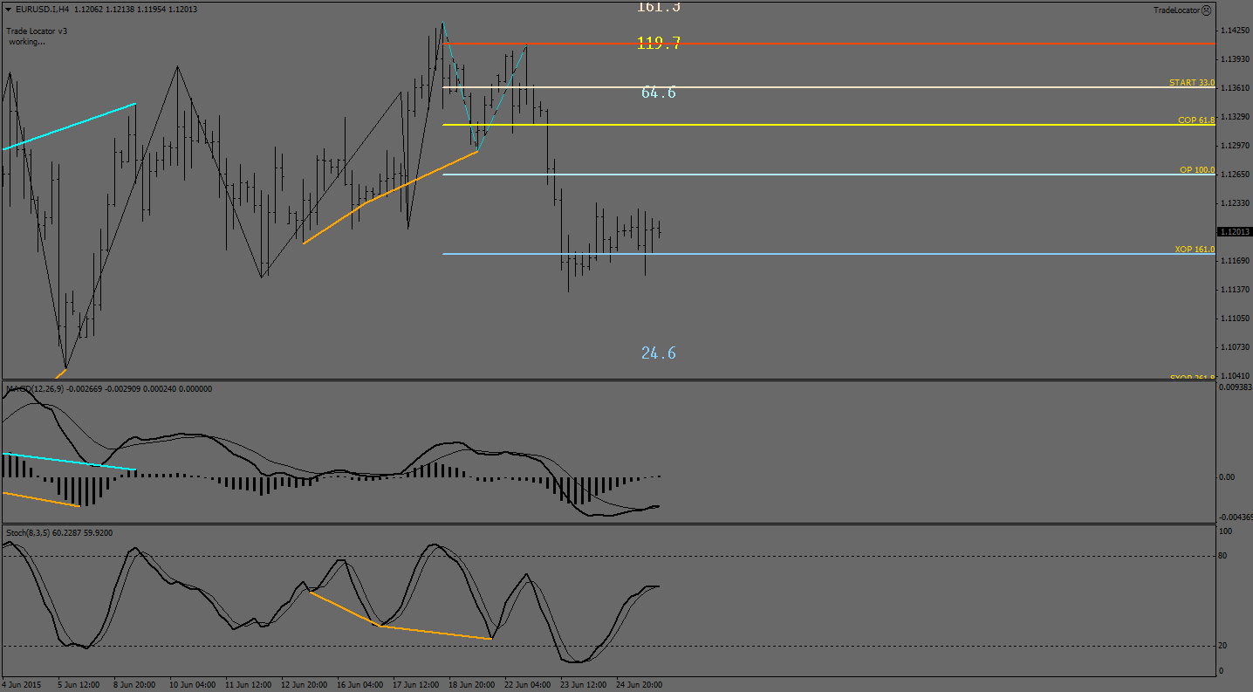Click the OP 100.0 line label

[1197, 169]
